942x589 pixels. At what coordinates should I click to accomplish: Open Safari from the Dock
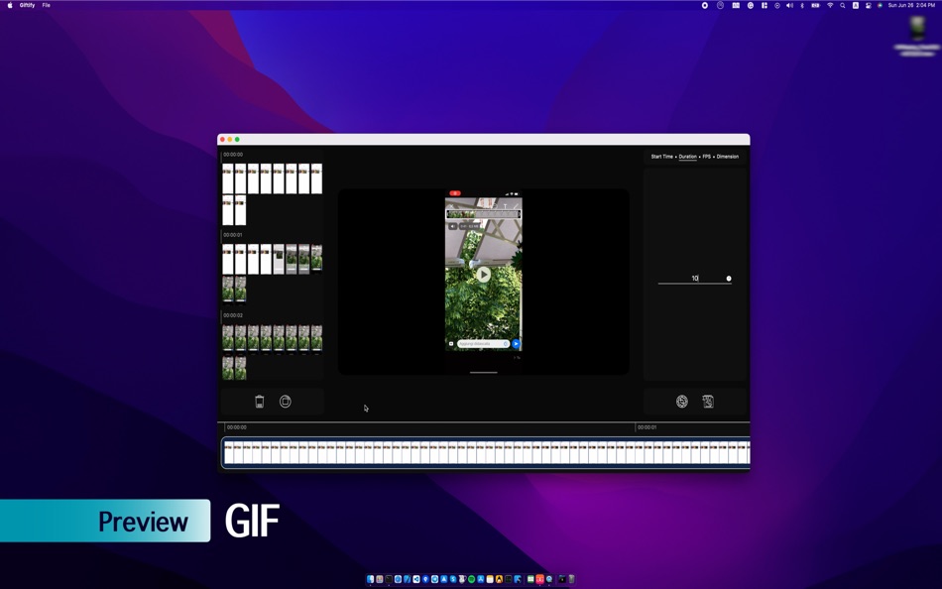tap(398, 579)
